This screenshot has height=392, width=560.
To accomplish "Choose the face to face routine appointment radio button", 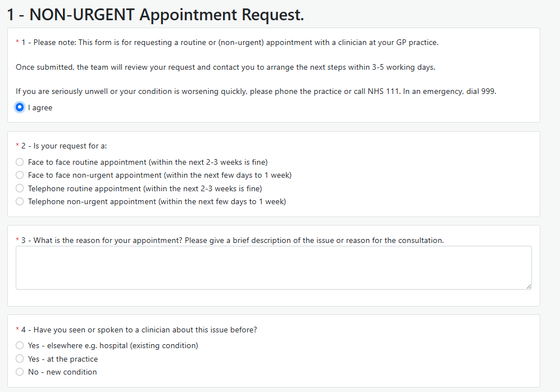I will click(20, 162).
